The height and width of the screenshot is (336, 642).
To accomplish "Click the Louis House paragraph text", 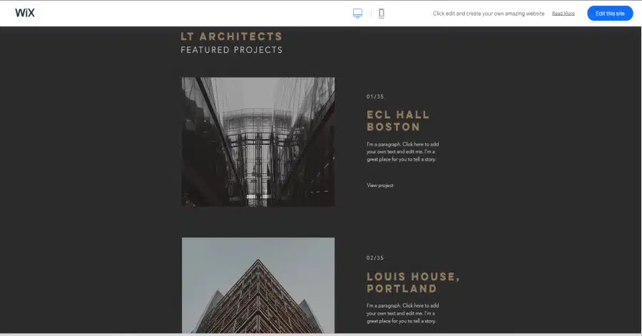I will tap(403, 313).
